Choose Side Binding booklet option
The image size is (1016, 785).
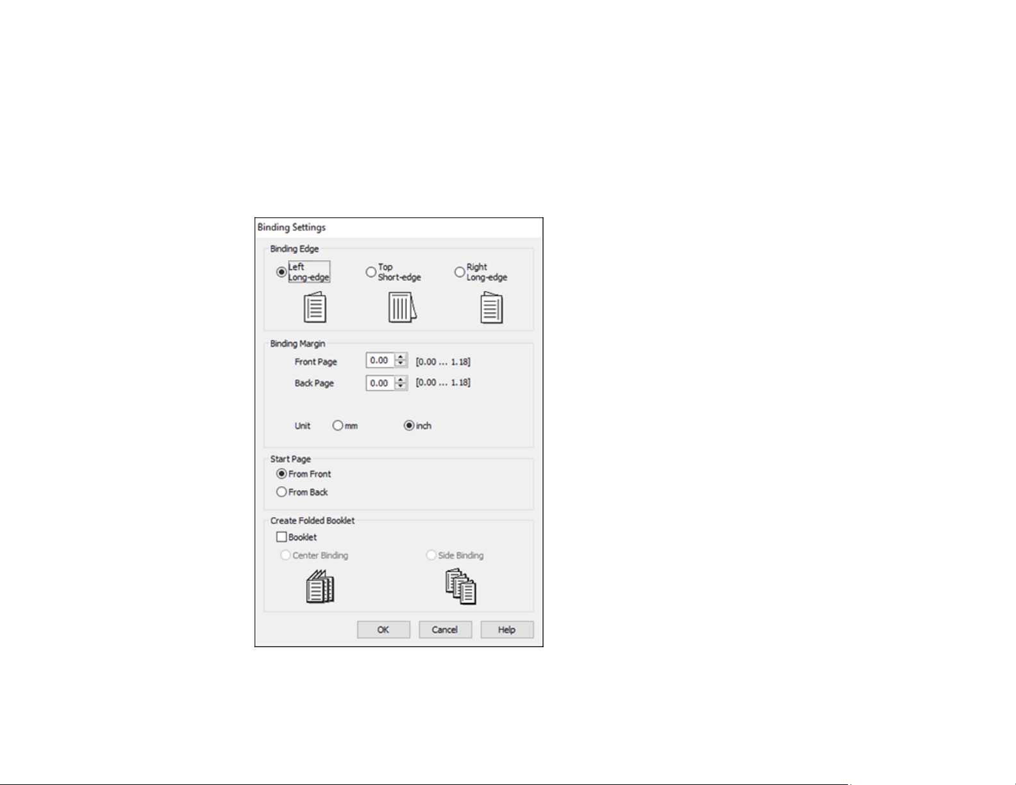point(431,555)
